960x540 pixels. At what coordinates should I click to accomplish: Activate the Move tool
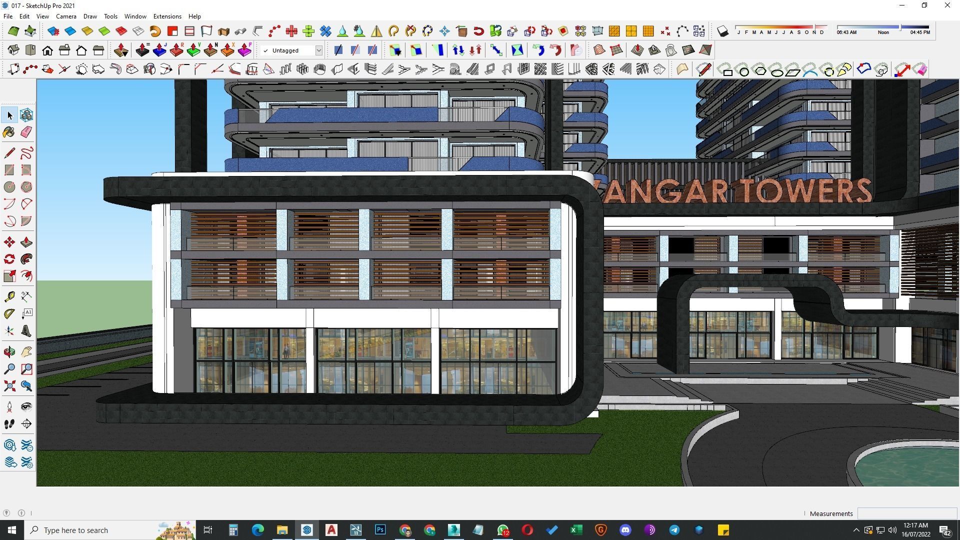[x=9, y=242]
